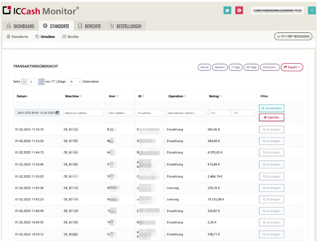The height and width of the screenshot is (241, 319).
Task: Click the Betrag 'von' amount field
Action: (219, 113)
